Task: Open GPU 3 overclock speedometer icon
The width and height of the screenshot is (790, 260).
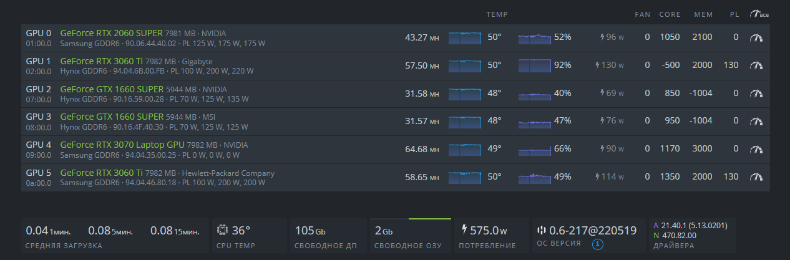Action: 756,121
